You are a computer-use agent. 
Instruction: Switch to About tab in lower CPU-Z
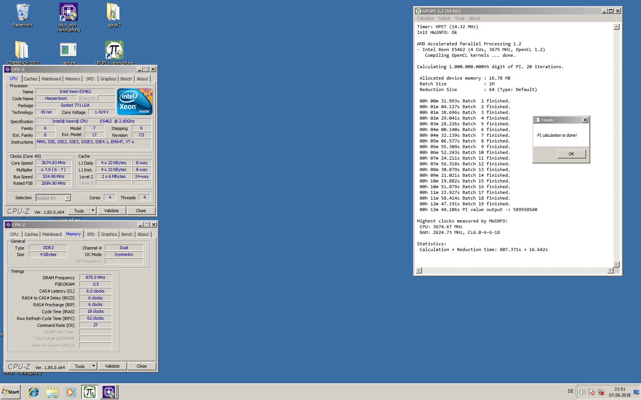tap(143, 234)
